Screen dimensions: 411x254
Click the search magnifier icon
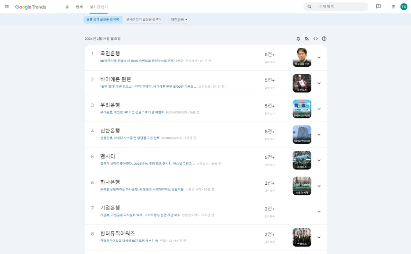click(x=309, y=7)
